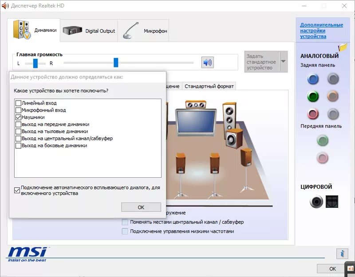Screen dimensions: 355x277
Task: Open Дополнительные настройки устройства link
Action: tap(321, 31)
